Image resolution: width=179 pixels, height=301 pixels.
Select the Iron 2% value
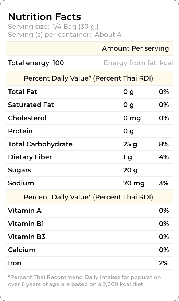(x=164, y=263)
